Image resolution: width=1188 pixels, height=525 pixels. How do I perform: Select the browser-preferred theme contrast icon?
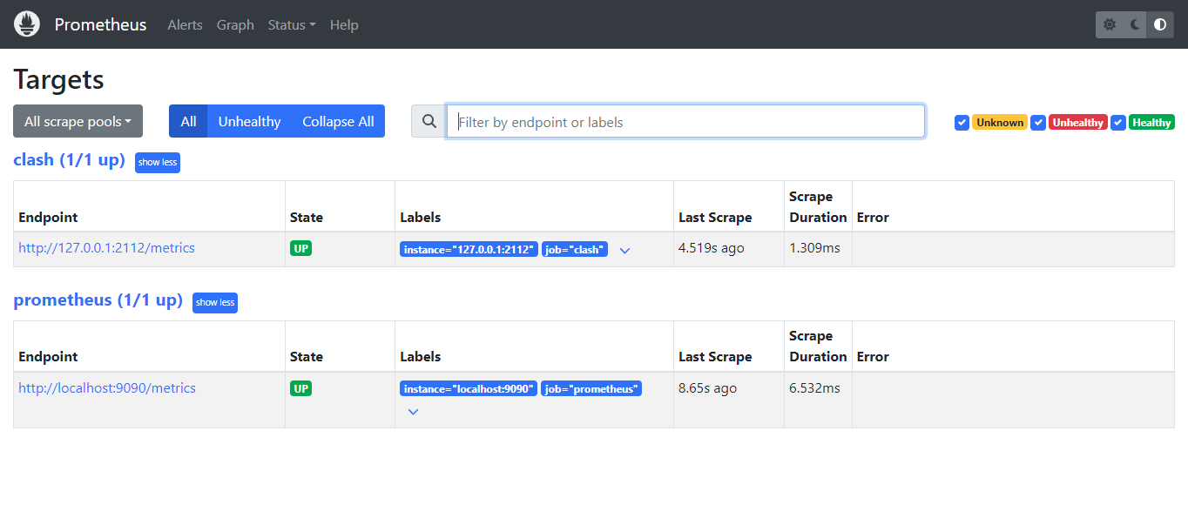tap(1160, 24)
